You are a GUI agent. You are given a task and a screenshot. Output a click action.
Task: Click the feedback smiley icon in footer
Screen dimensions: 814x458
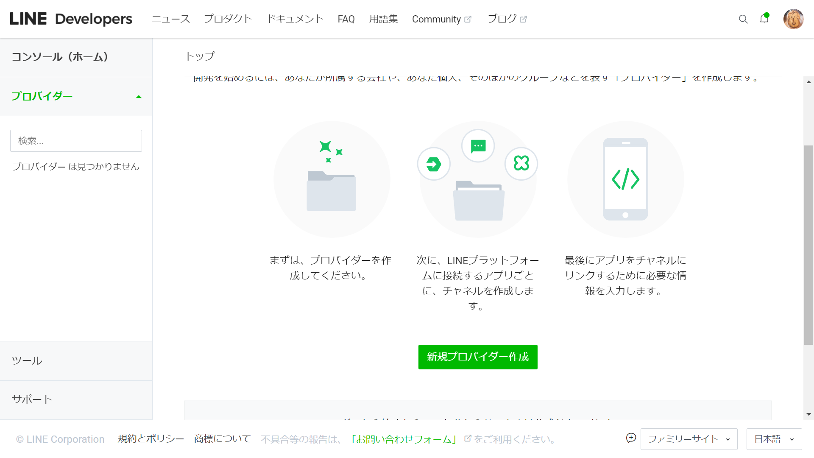631,438
